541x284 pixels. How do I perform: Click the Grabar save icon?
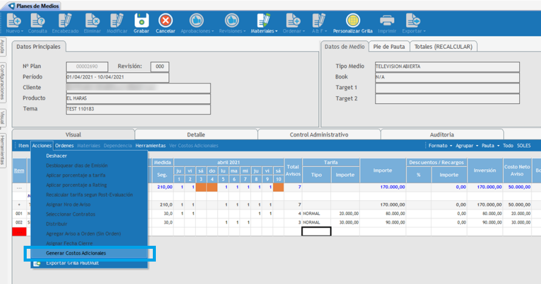point(141,21)
